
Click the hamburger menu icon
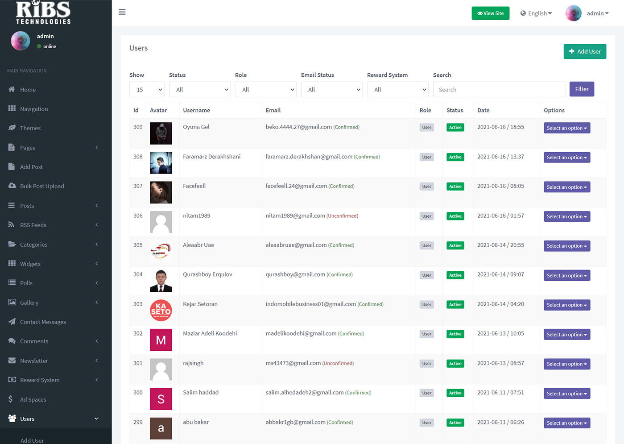(x=122, y=12)
